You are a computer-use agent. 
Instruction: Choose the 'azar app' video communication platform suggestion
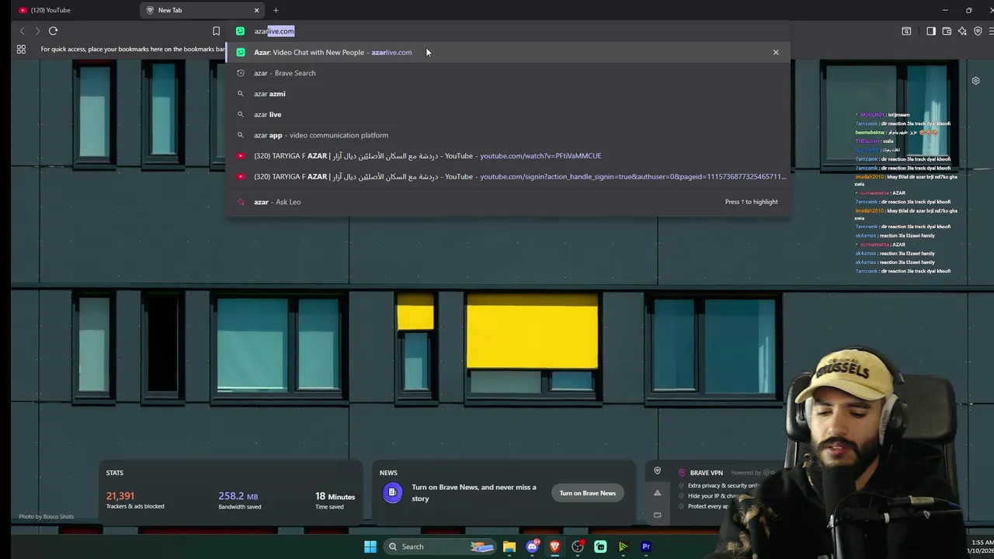tap(508, 135)
